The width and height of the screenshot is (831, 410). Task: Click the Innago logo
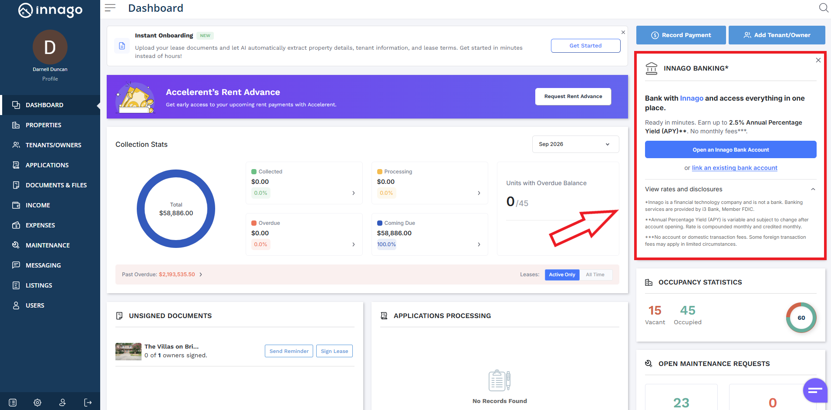(x=50, y=10)
